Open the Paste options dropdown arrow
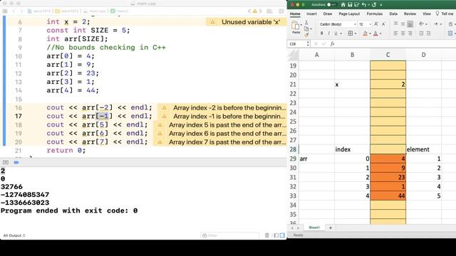The height and width of the screenshot is (256, 456). tap(301, 25)
